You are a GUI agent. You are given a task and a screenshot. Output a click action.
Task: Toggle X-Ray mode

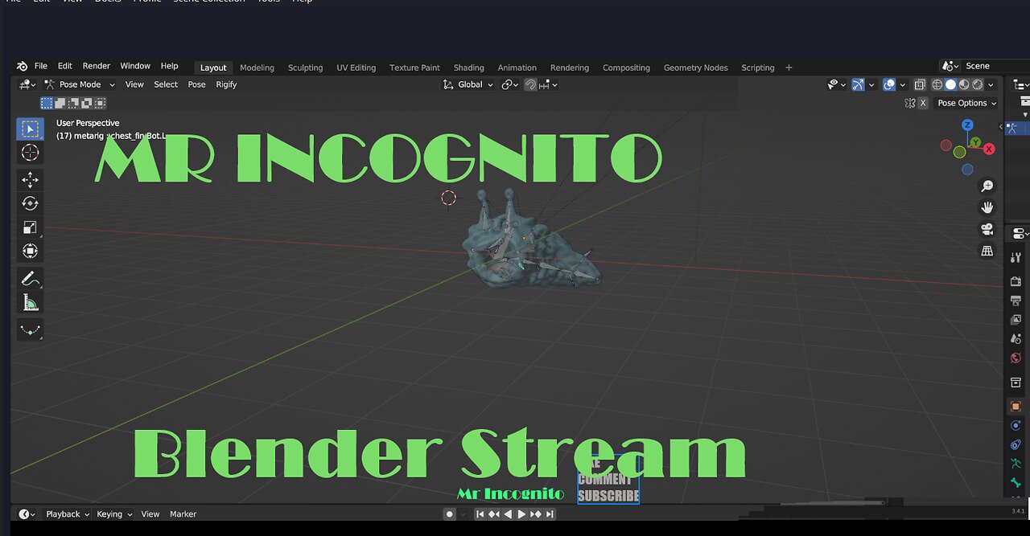coord(920,84)
